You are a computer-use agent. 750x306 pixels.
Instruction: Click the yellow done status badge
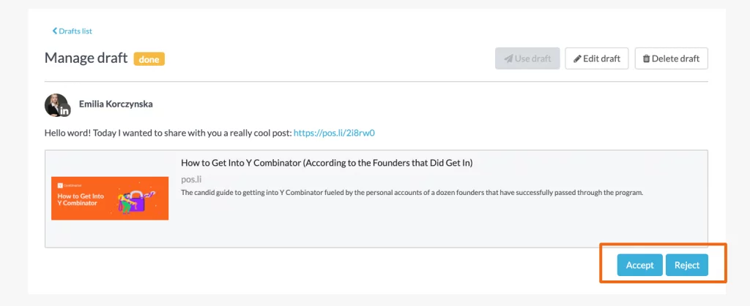pyautogui.click(x=149, y=58)
